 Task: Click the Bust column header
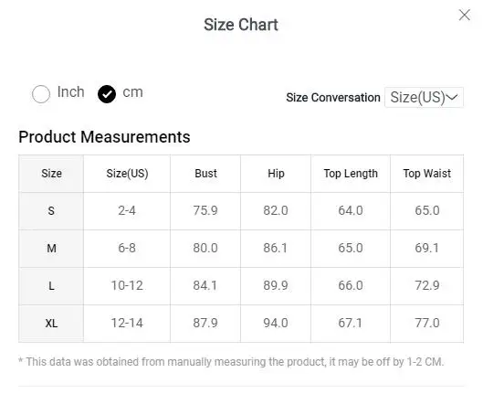pyautogui.click(x=205, y=174)
